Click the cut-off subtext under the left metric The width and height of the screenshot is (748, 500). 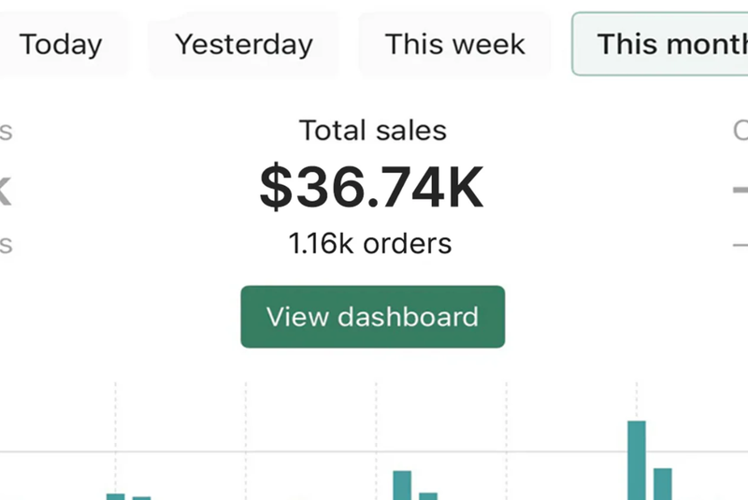tap(6, 245)
